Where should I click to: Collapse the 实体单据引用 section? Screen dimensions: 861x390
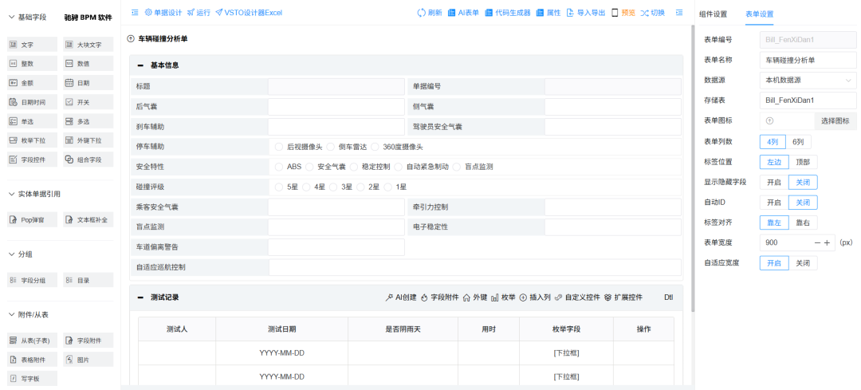[11, 194]
